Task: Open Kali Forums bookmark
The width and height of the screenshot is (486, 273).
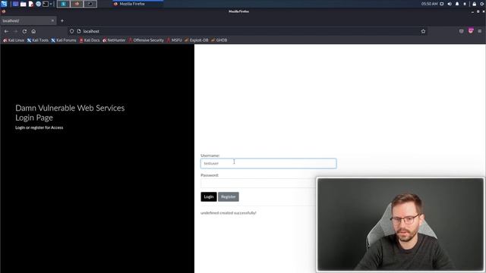Action: (x=64, y=40)
